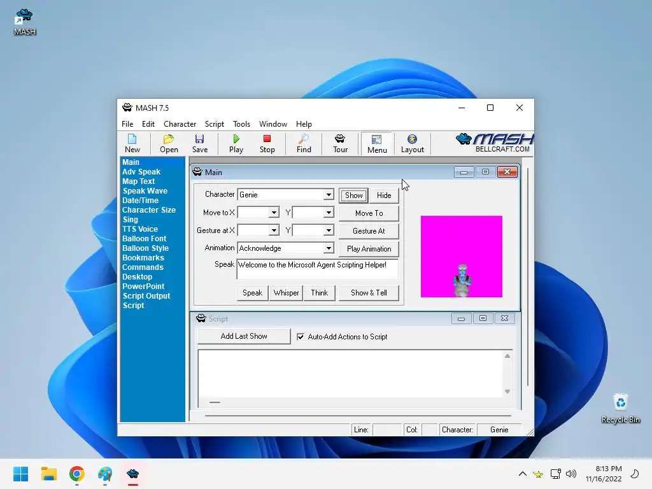Expand the Move to X dropdown

click(x=274, y=213)
